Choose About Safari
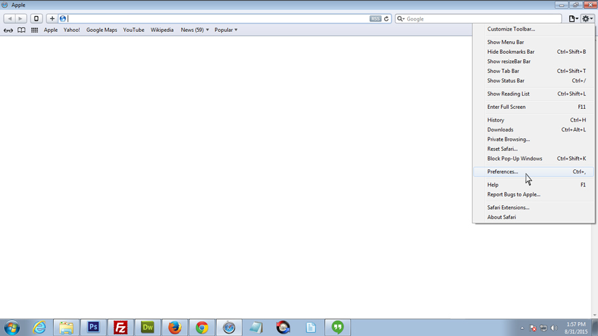This screenshot has height=336, width=598. (534, 217)
